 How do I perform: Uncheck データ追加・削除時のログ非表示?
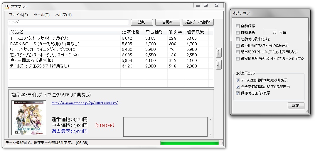pyautogui.click(x=238, y=80)
